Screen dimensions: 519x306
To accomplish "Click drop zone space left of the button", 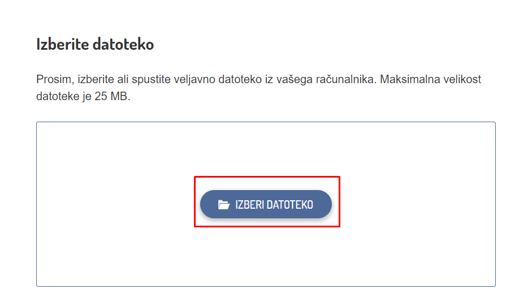I will click(x=113, y=204).
